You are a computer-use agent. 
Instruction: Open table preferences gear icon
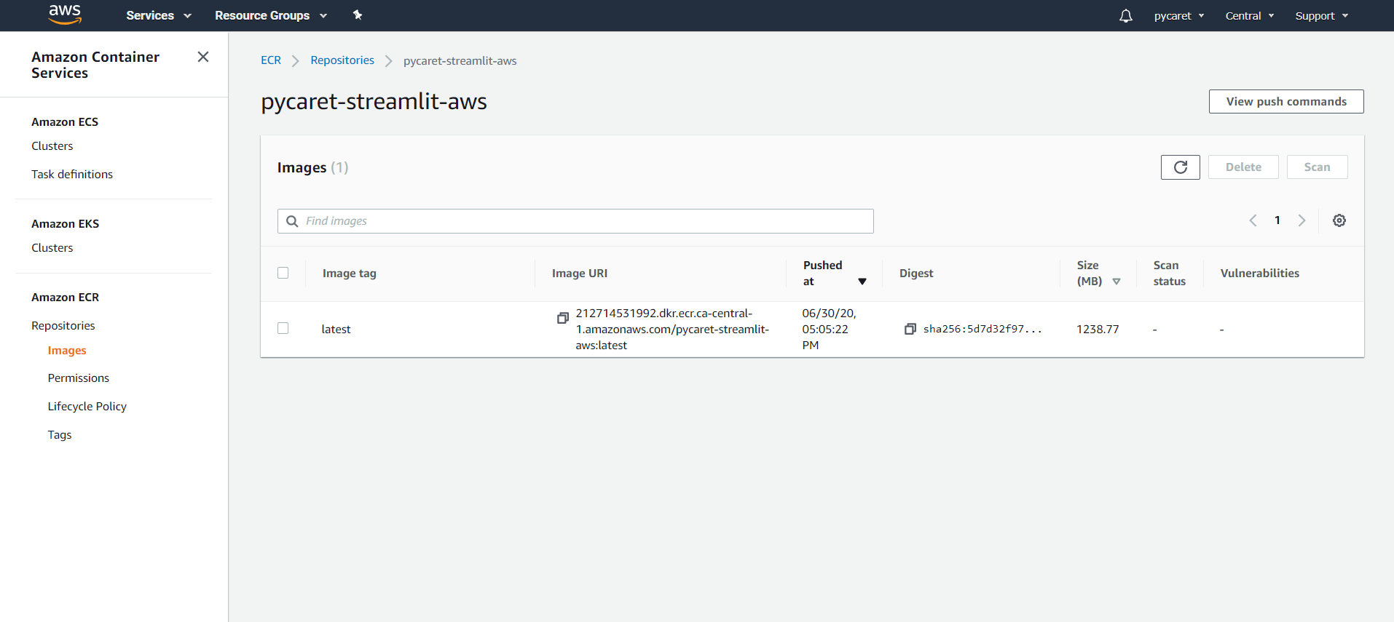click(x=1339, y=220)
